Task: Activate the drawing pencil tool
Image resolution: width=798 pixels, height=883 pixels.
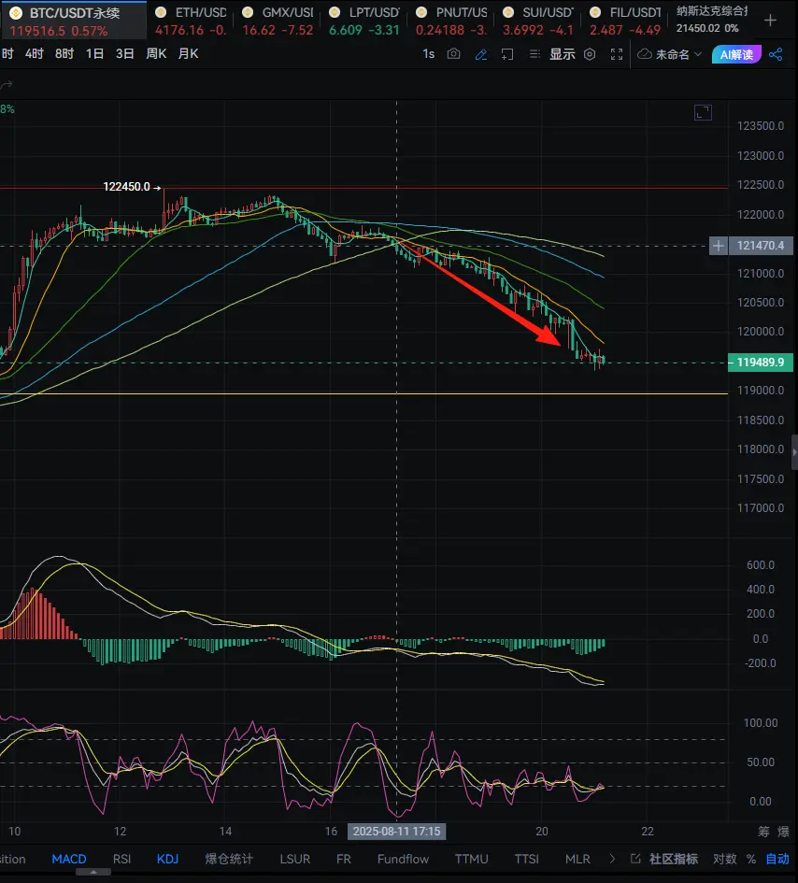Action: tap(481, 54)
